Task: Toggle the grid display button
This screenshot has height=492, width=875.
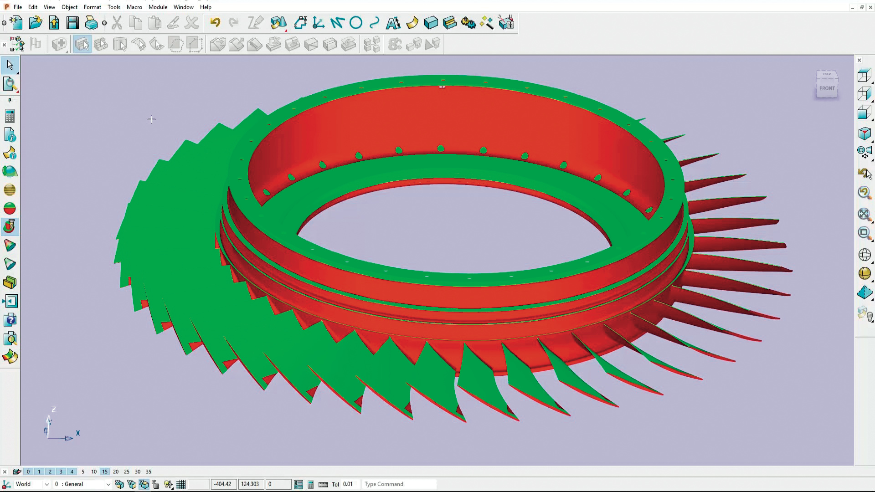Action: [x=181, y=484]
